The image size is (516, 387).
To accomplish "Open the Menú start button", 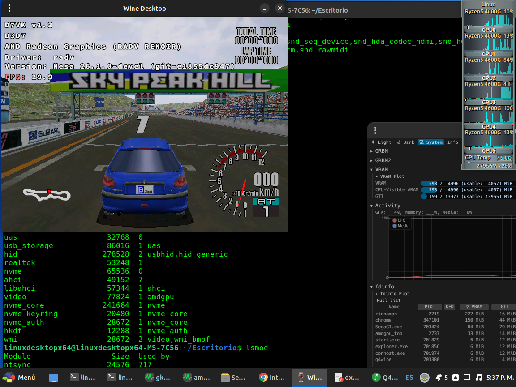I will click(19, 378).
